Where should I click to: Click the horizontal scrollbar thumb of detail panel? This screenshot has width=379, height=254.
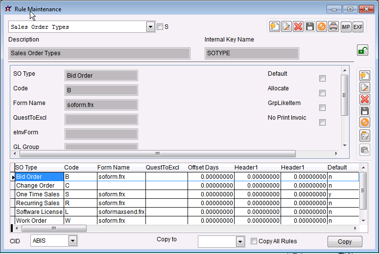[158, 153]
